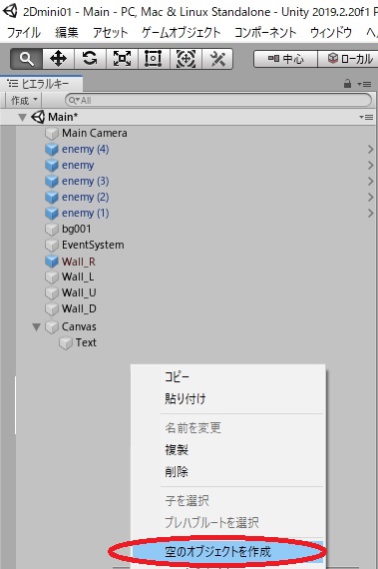
Task: Open the コンポーネント menu
Action: pyautogui.click(x=265, y=33)
